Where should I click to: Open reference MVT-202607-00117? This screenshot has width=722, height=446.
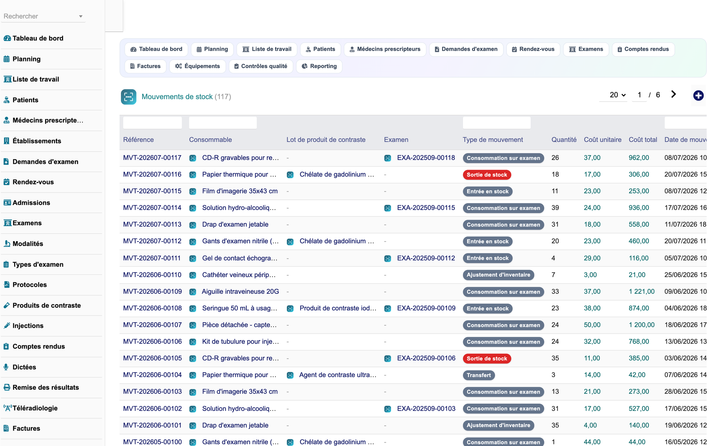point(152,158)
